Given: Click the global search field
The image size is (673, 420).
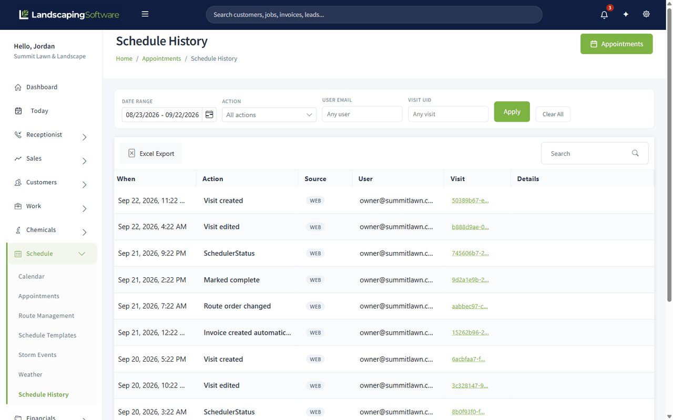Looking at the screenshot, I should tap(374, 15).
